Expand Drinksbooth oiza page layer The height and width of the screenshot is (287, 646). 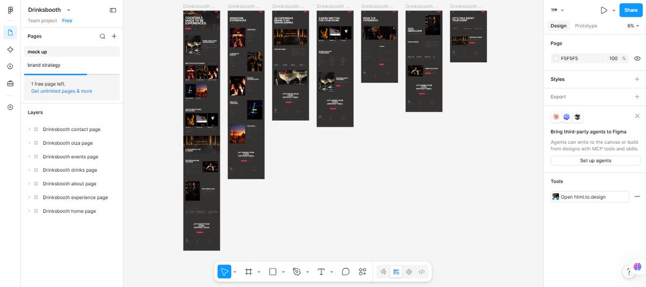(29, 143)
